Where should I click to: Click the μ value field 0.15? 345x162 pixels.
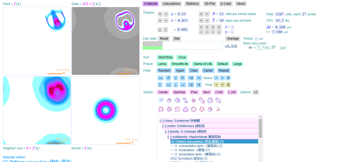[182, 14]
